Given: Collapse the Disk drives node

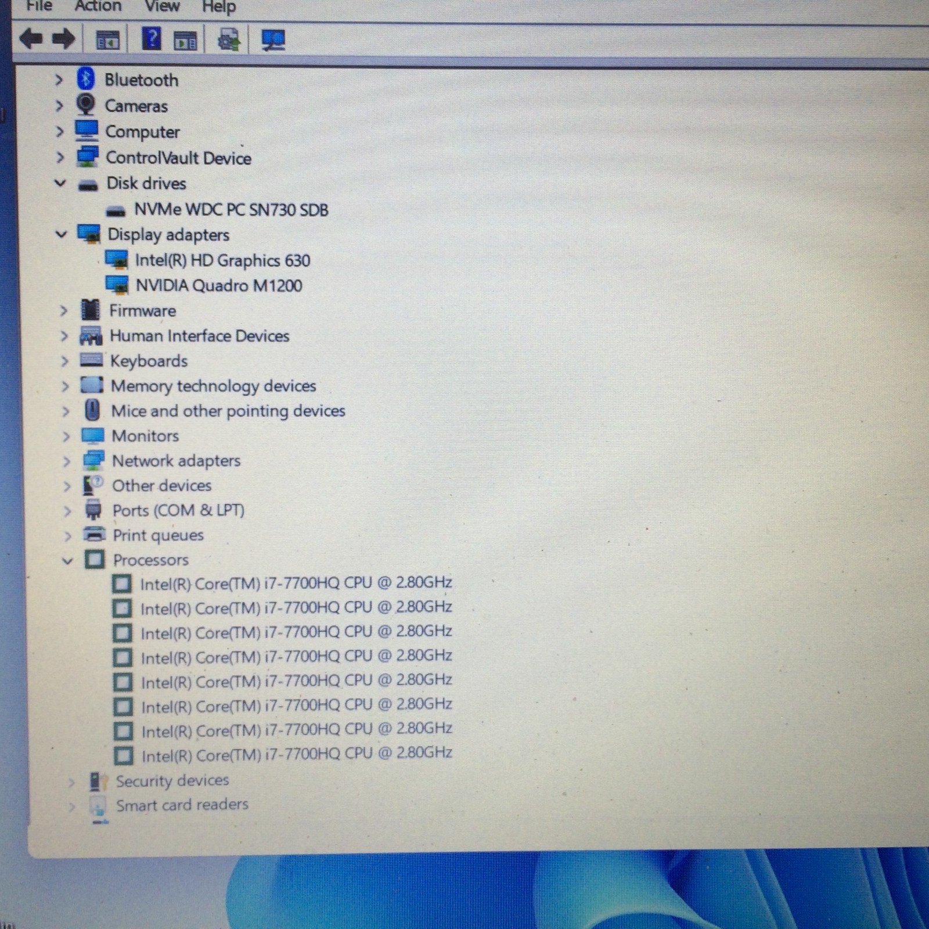Looking at the screenshot, I should [60, 183].
